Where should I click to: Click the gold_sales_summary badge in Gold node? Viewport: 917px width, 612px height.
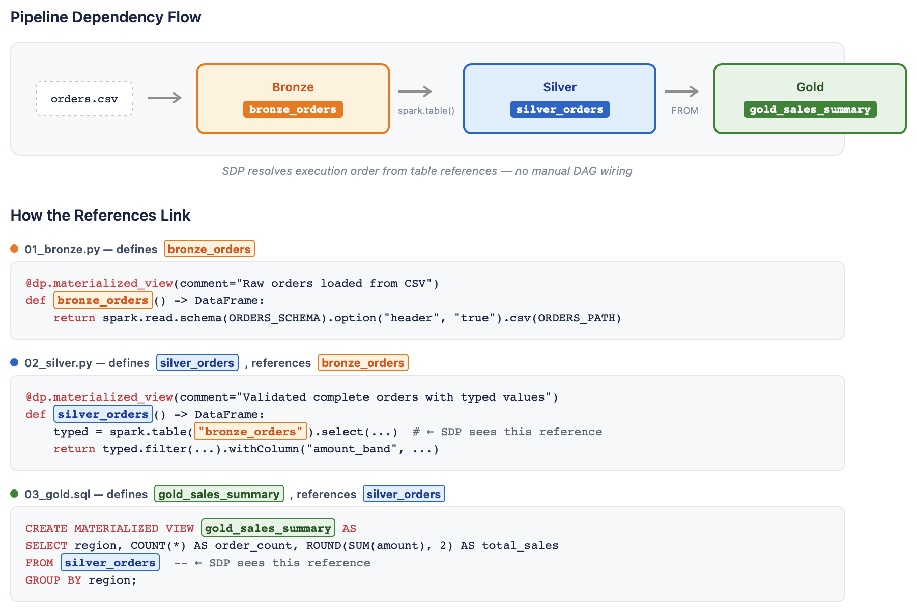tap(810, 109)
